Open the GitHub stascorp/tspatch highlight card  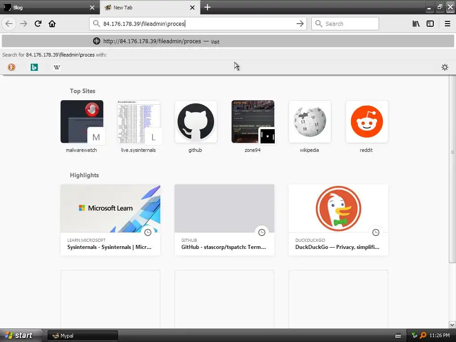click(224, 220)
